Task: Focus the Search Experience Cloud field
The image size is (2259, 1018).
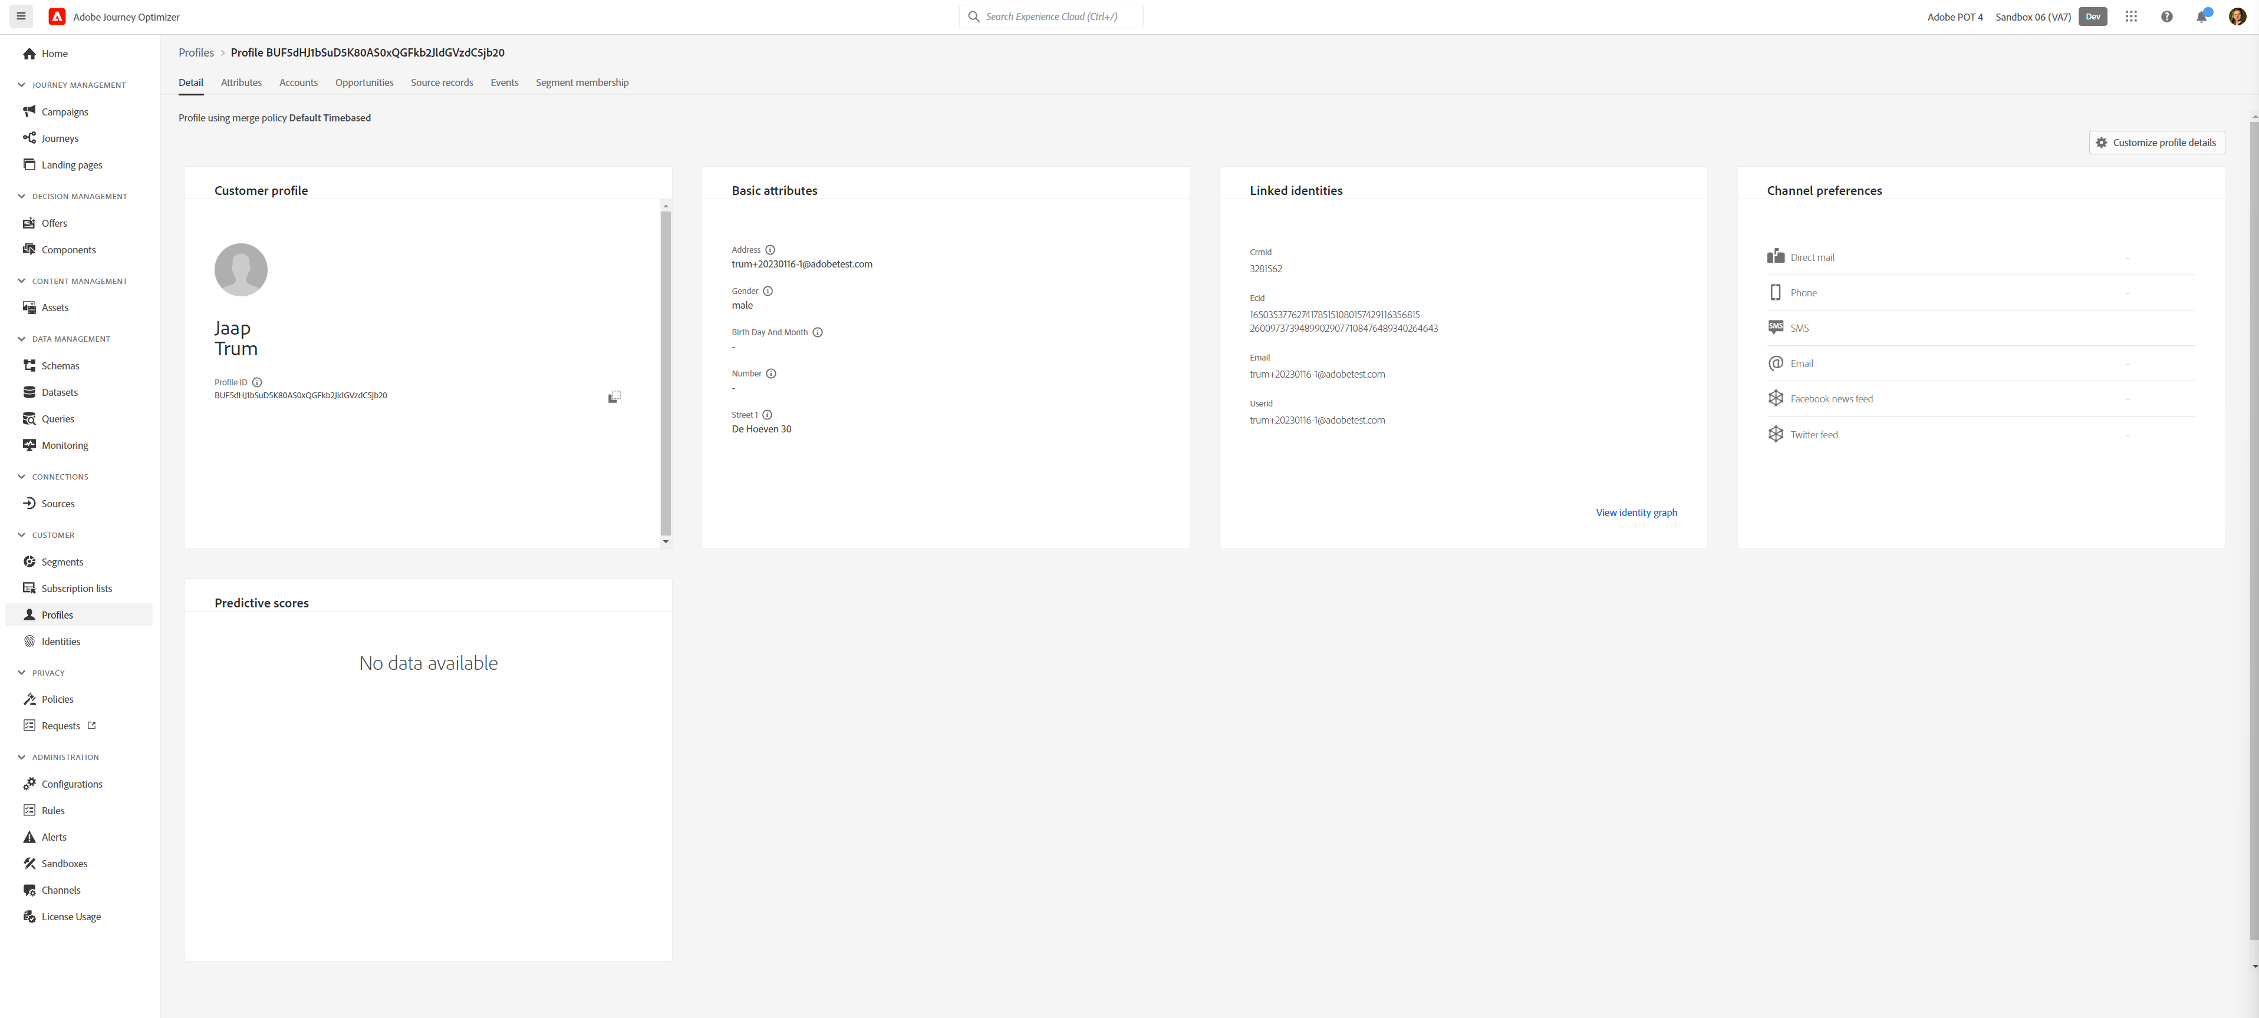Action: coord(1051,16)
